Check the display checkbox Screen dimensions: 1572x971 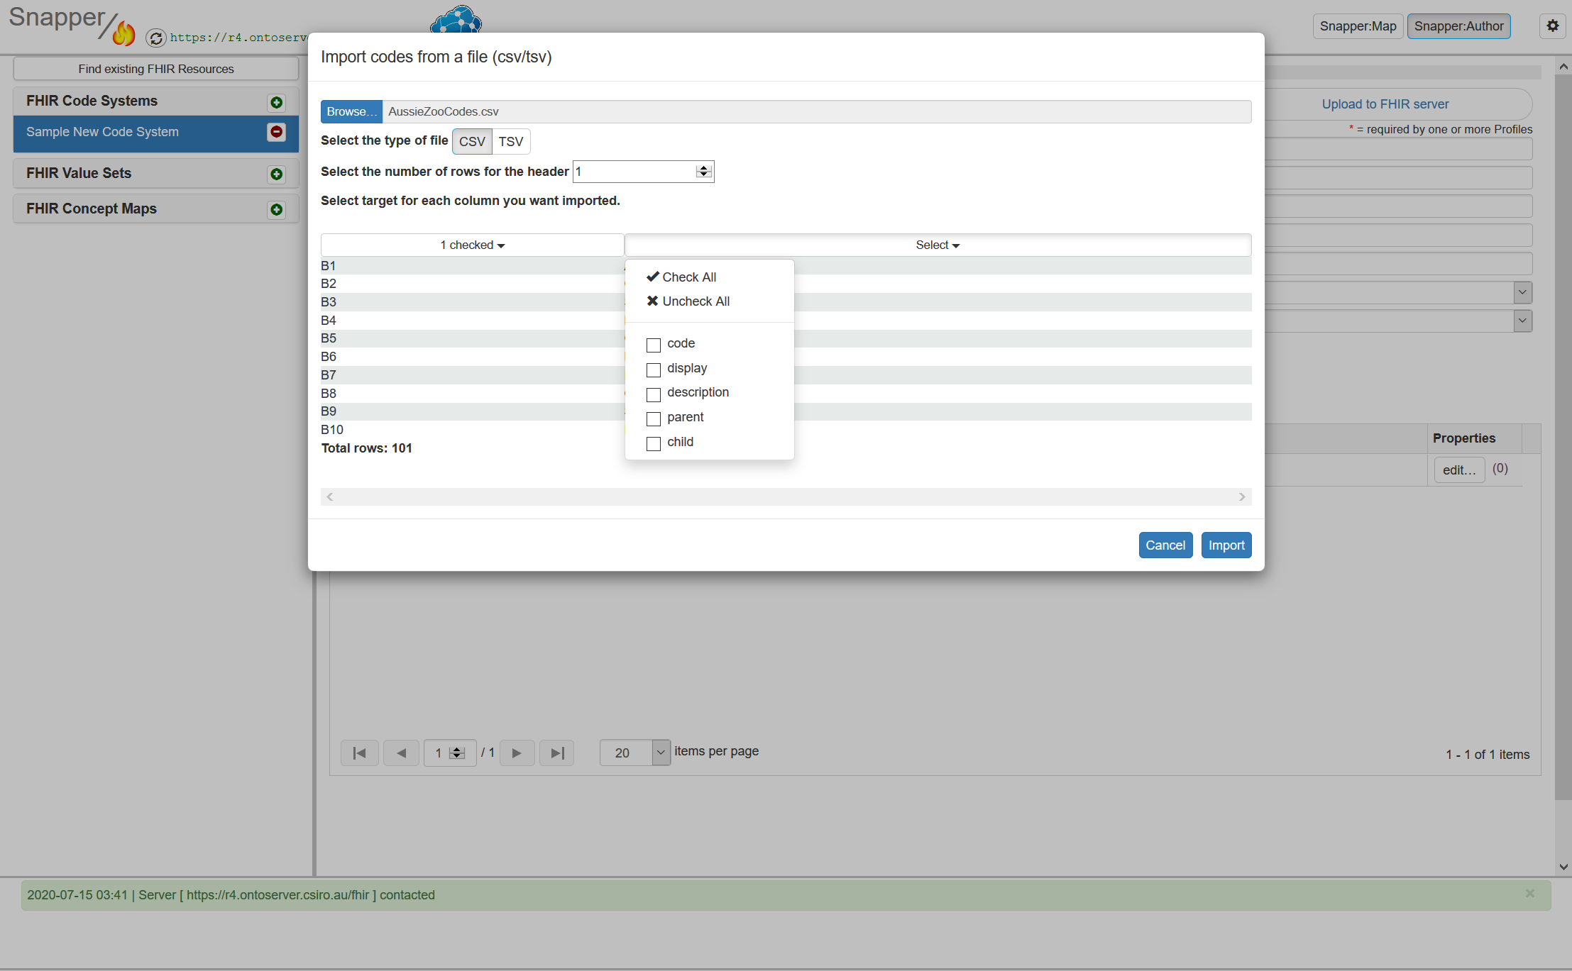(x=654, y=370)
